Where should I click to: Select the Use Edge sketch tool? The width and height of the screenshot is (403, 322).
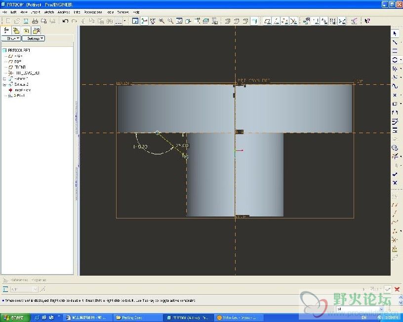click(x=395, y=104)
